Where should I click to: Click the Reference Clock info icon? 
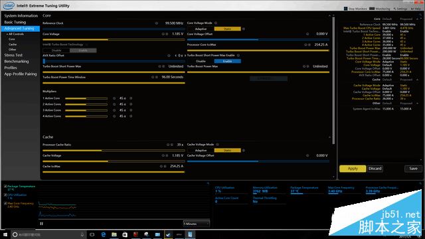157,23
